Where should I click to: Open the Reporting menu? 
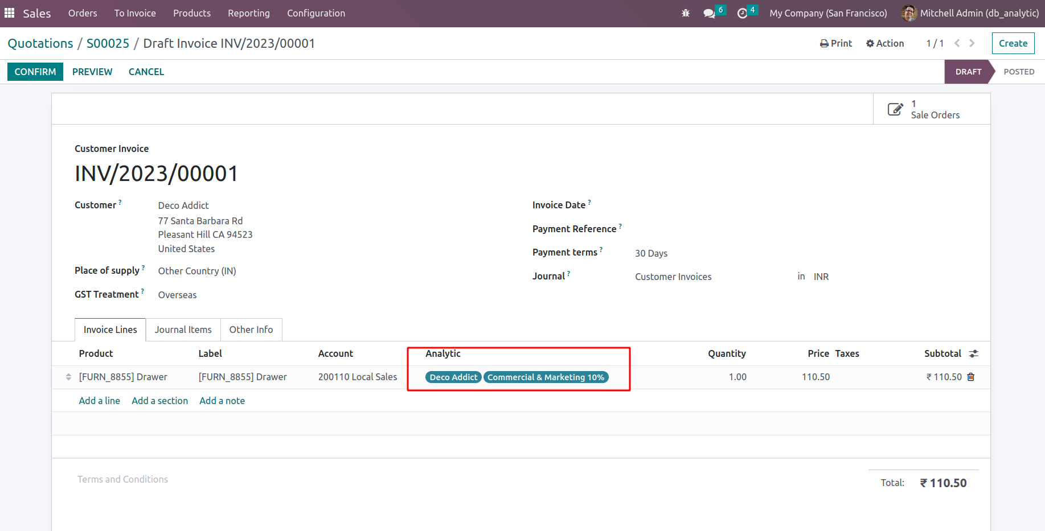tap(249, 13)
